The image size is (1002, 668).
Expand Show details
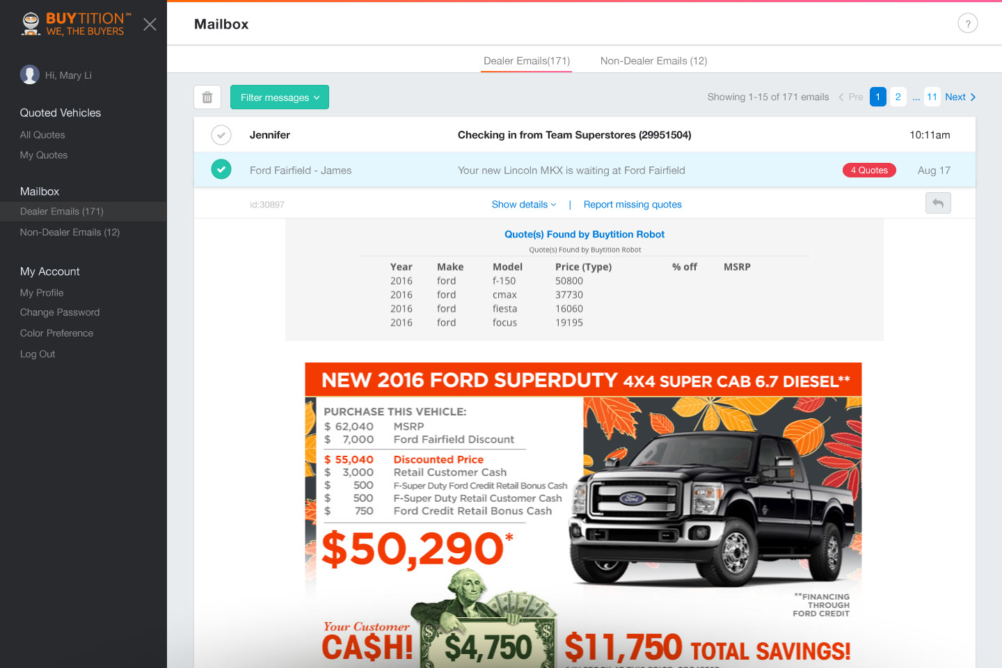pos(524,205)
